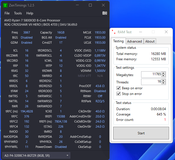Click the Free memory value 12553 MB
175x160 pixels.
click(158, 59)
